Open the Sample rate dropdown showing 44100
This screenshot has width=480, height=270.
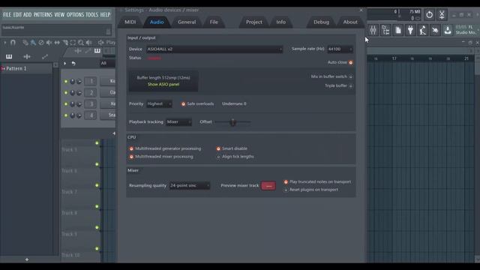click(340, 49)
